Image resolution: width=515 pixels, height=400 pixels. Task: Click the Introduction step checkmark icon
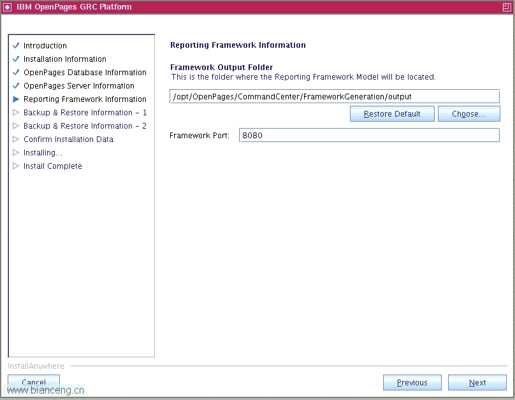(x=16, y=45)
